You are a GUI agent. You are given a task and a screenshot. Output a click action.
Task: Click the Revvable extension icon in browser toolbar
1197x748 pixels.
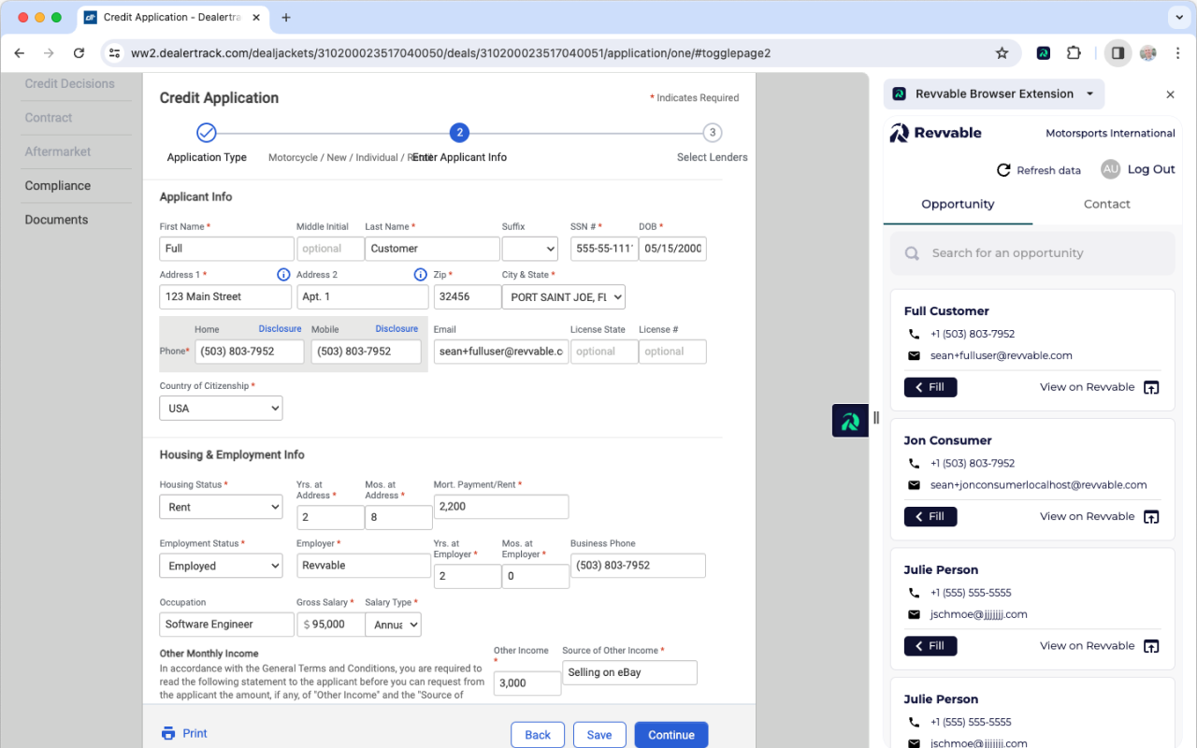(1043, 53)
